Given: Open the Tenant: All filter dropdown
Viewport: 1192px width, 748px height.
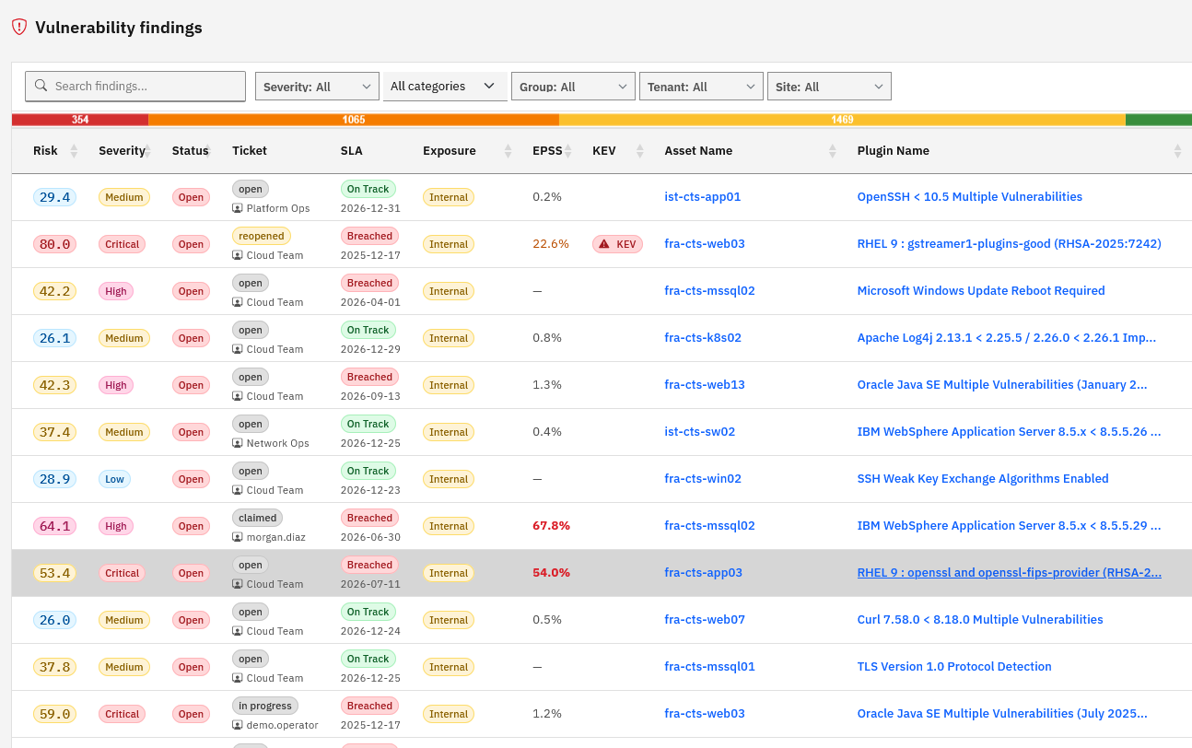Looking at the screenshot, I should pos(701,87).
